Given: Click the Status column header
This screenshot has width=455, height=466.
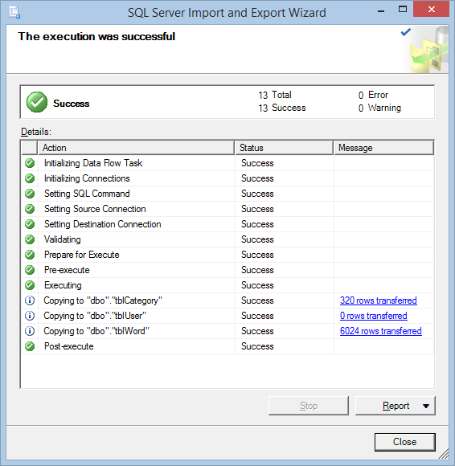Looking at the screenshot, I should (x=284, y=148).
